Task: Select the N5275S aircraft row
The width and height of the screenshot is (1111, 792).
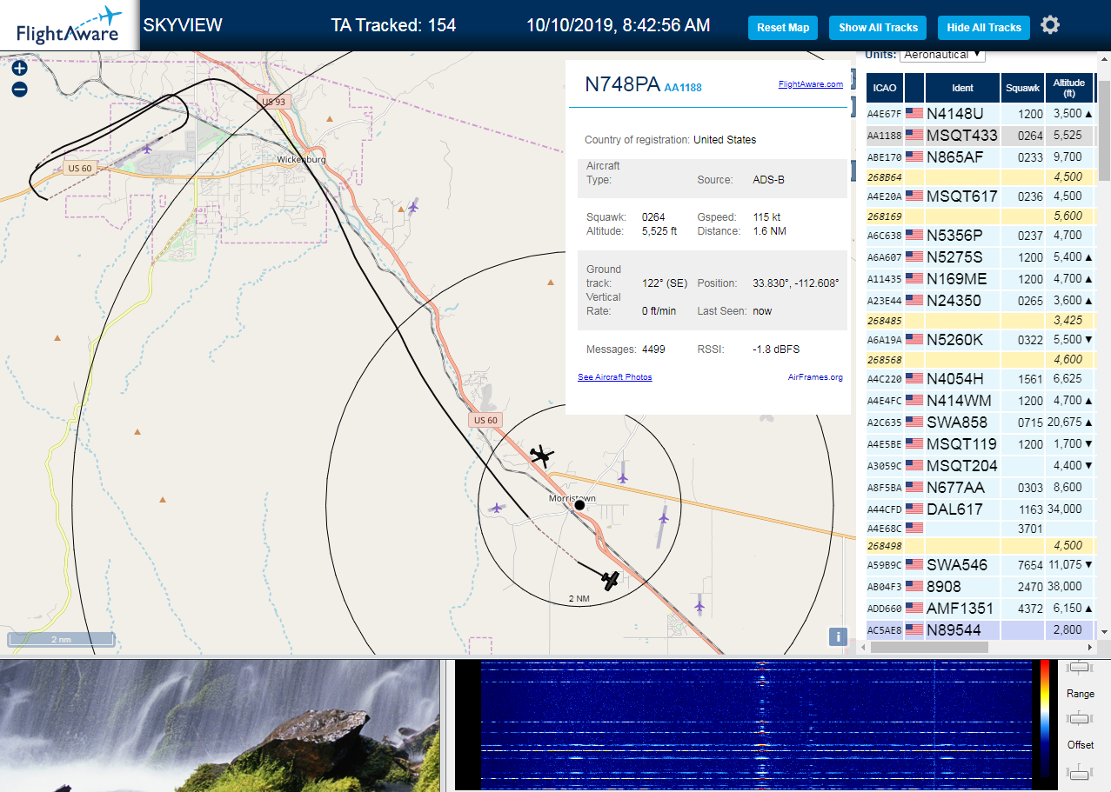Action: tap(980, 257)
